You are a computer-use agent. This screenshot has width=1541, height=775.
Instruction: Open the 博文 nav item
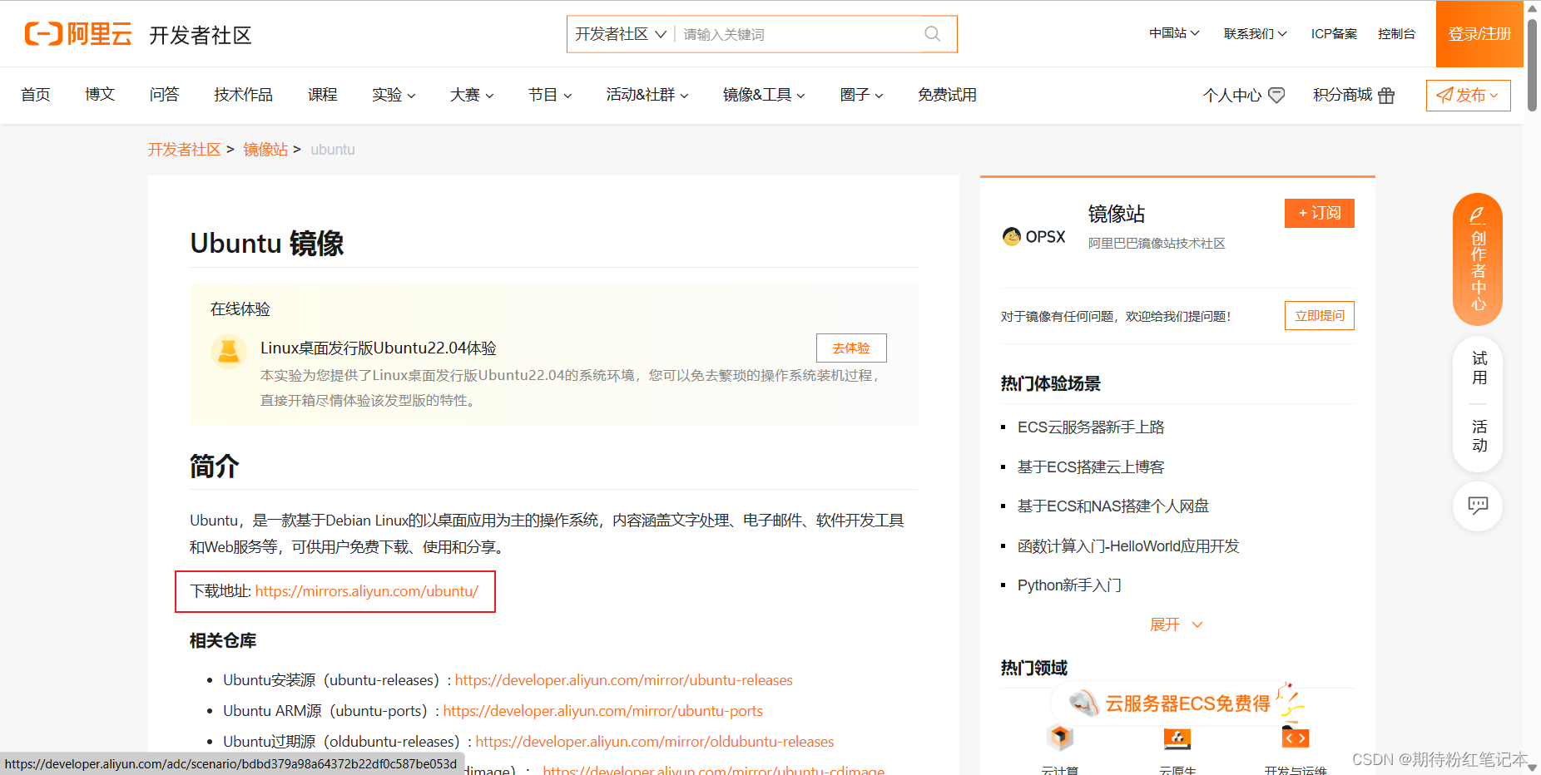(x=100, y=95)
